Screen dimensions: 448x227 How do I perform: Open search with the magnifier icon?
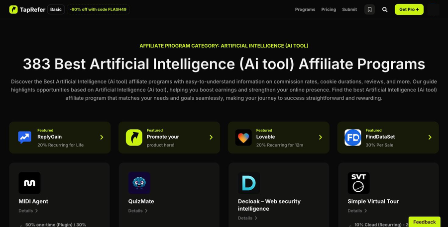point(385,9)
